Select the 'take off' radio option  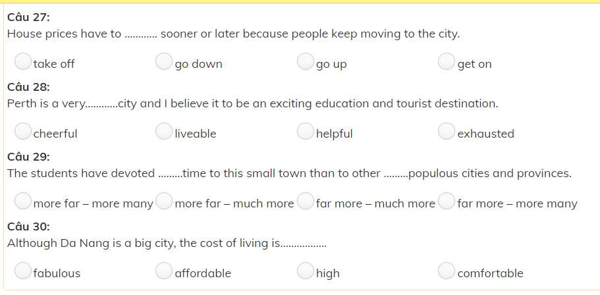[23, 62]
